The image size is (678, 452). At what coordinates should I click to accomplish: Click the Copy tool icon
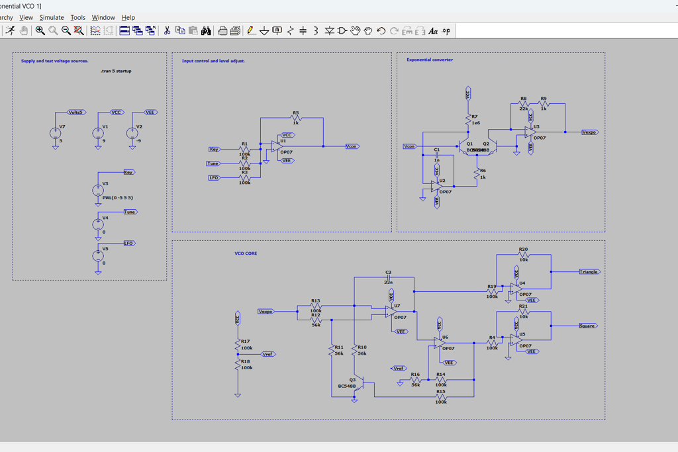click(180, 30)
